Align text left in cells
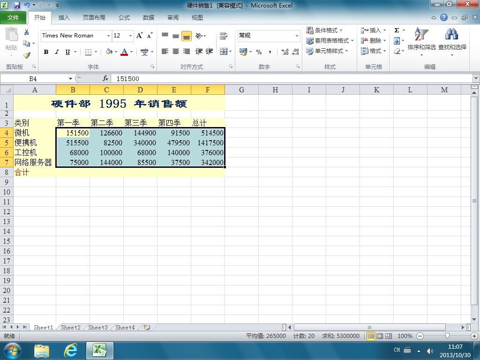 click(x=165, y=52)
